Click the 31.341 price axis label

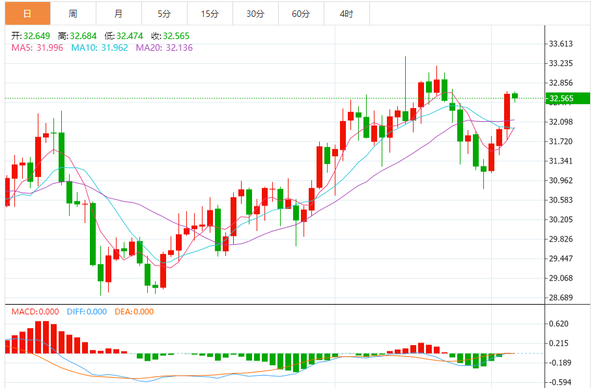(561, 161)
